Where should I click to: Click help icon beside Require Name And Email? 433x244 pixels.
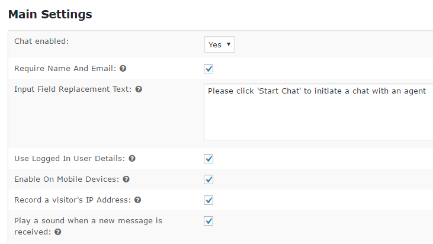click(123, 69)
